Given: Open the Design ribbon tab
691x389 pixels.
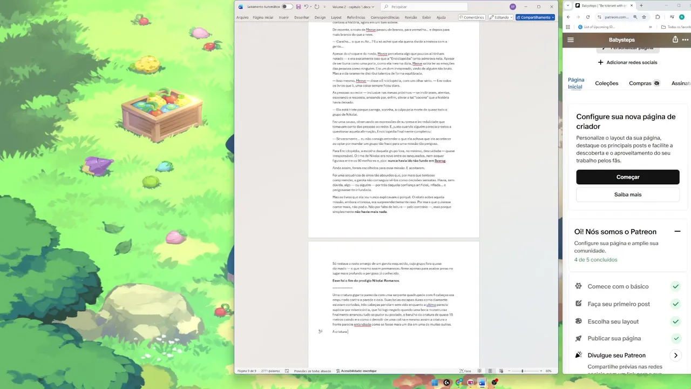Looking at the screenshot, I should pos(320,17).
